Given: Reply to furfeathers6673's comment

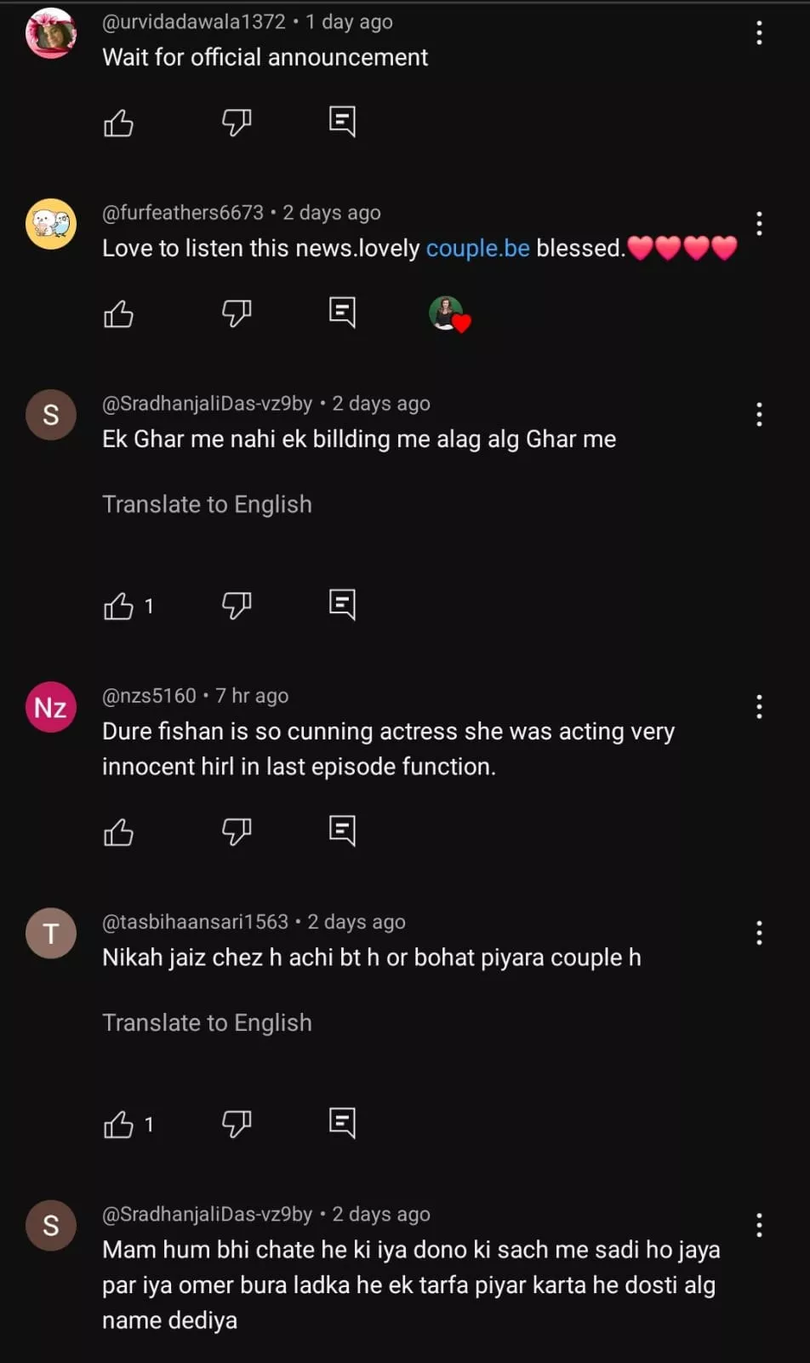Looking at the screenshot, I should pyautogui.click(x=342, y=313).
